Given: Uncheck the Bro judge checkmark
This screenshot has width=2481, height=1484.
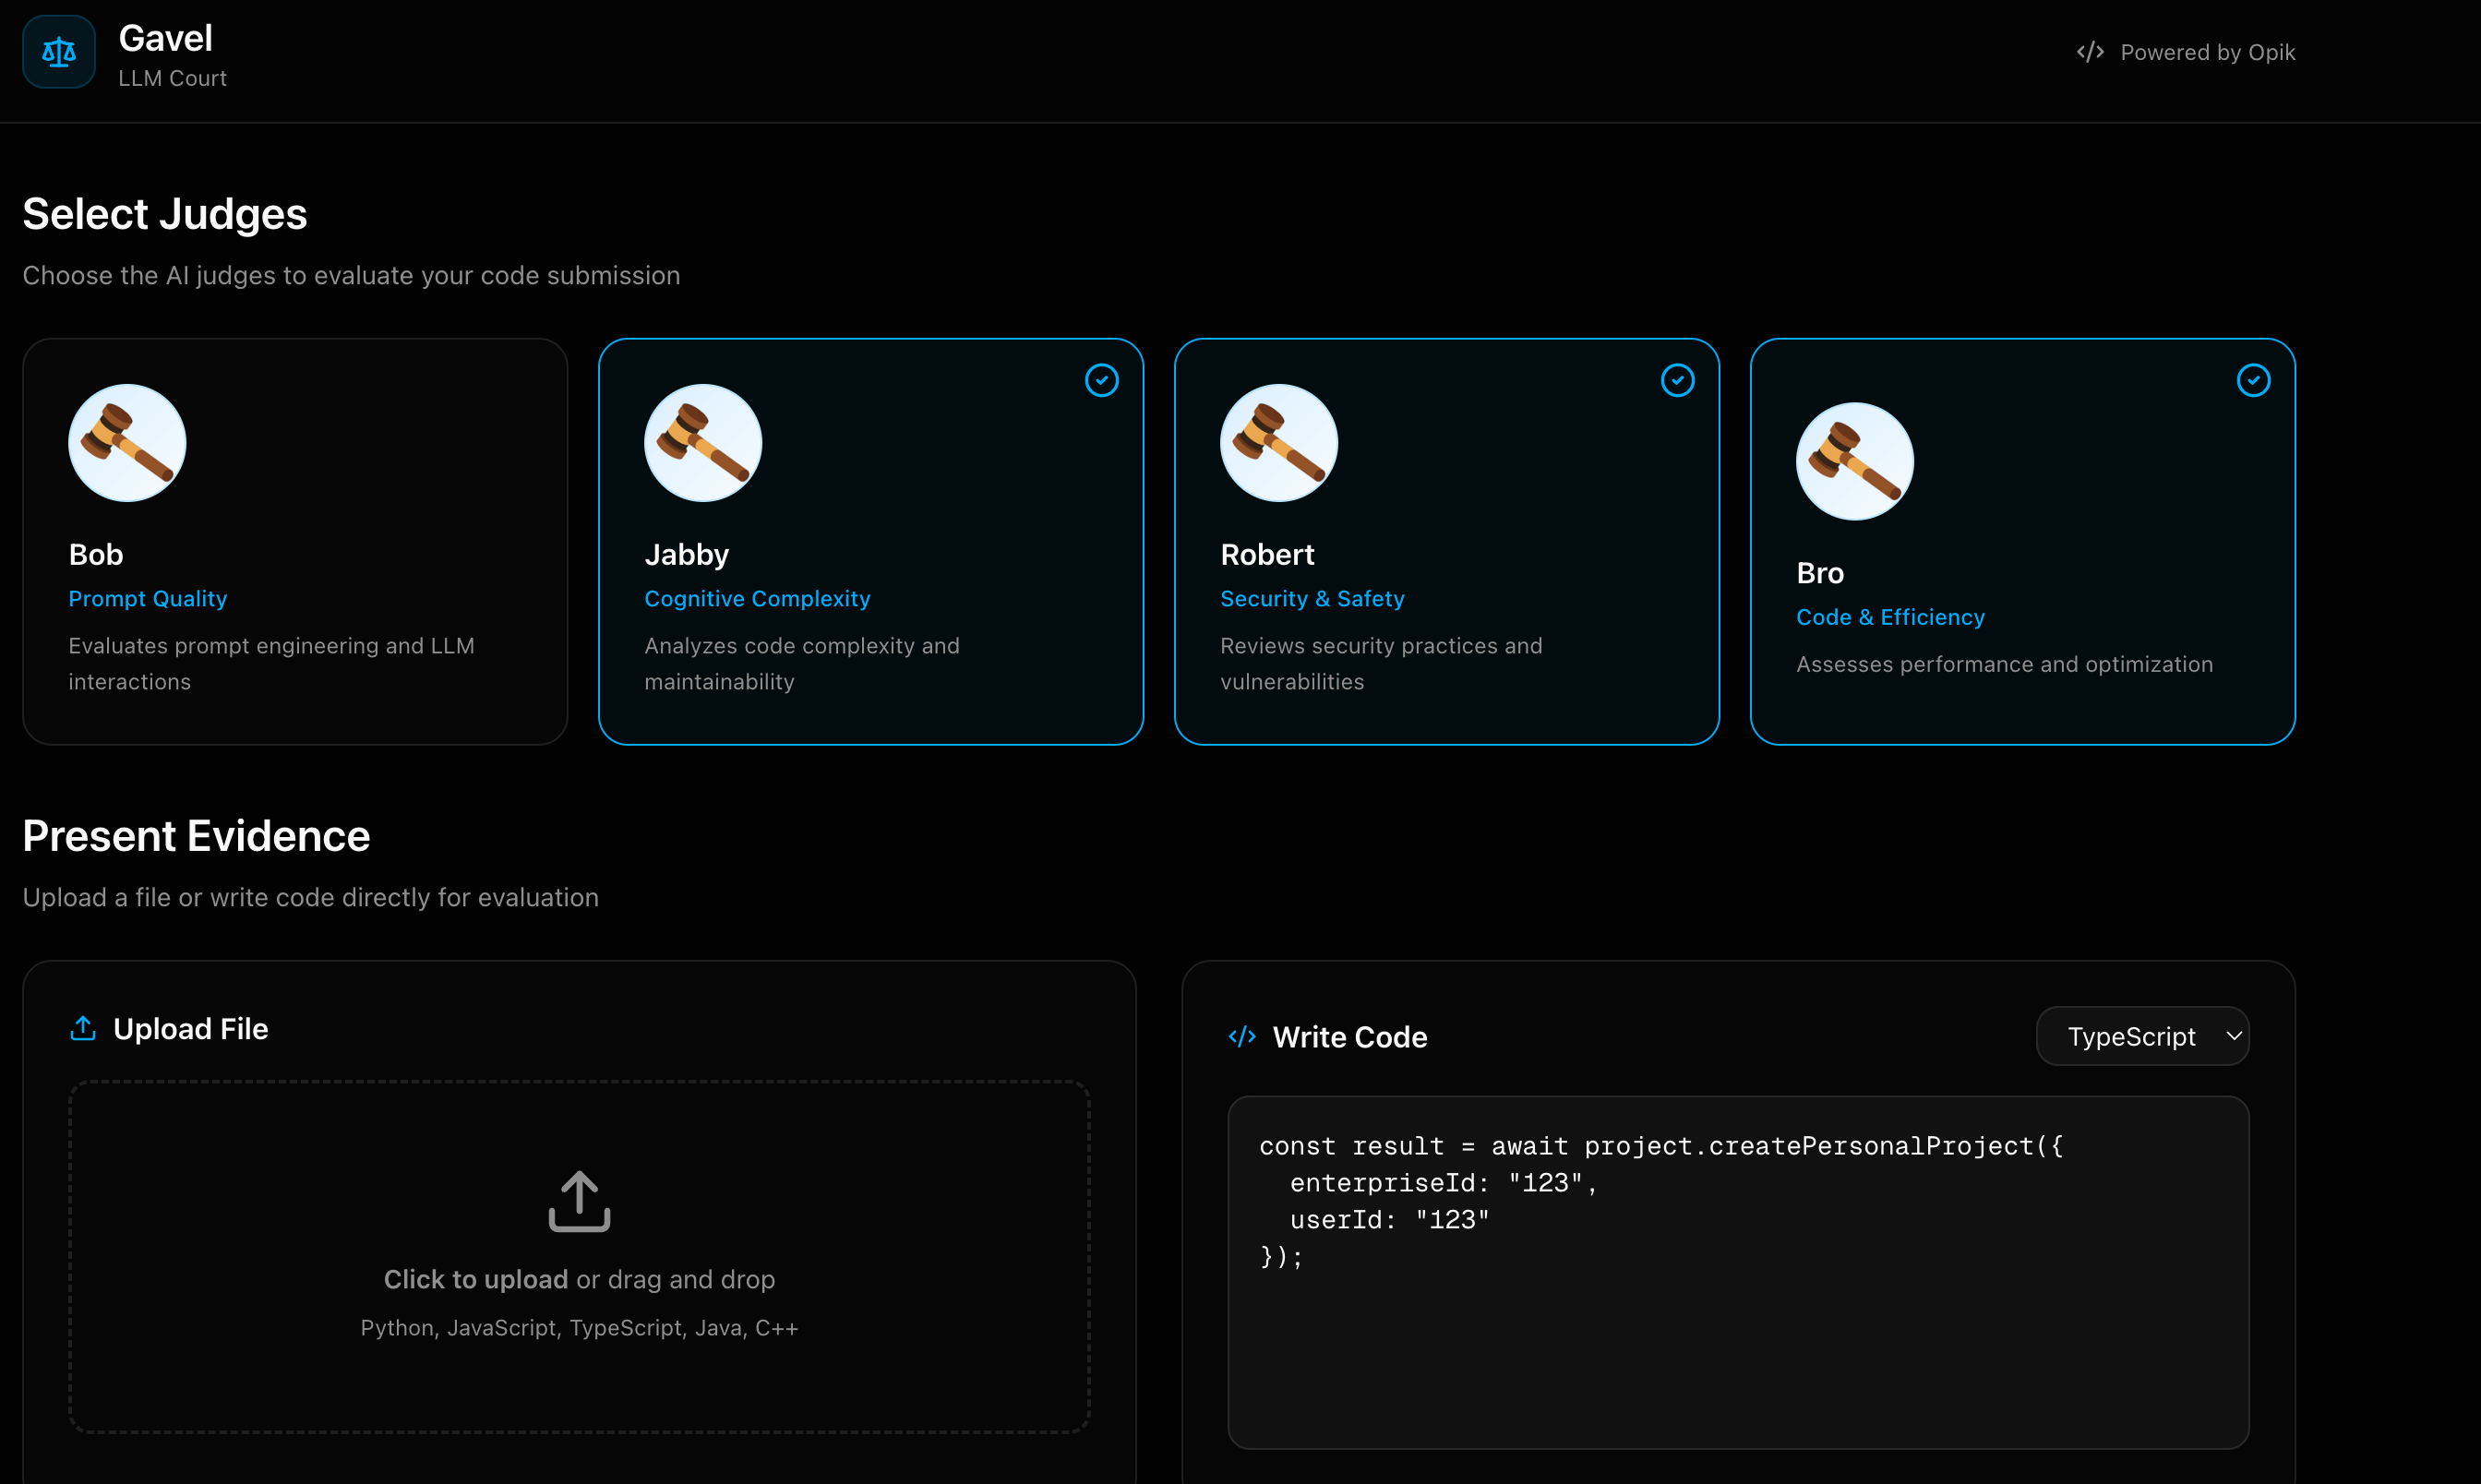Looking at the screenshot, I should tap(2253, 380).
